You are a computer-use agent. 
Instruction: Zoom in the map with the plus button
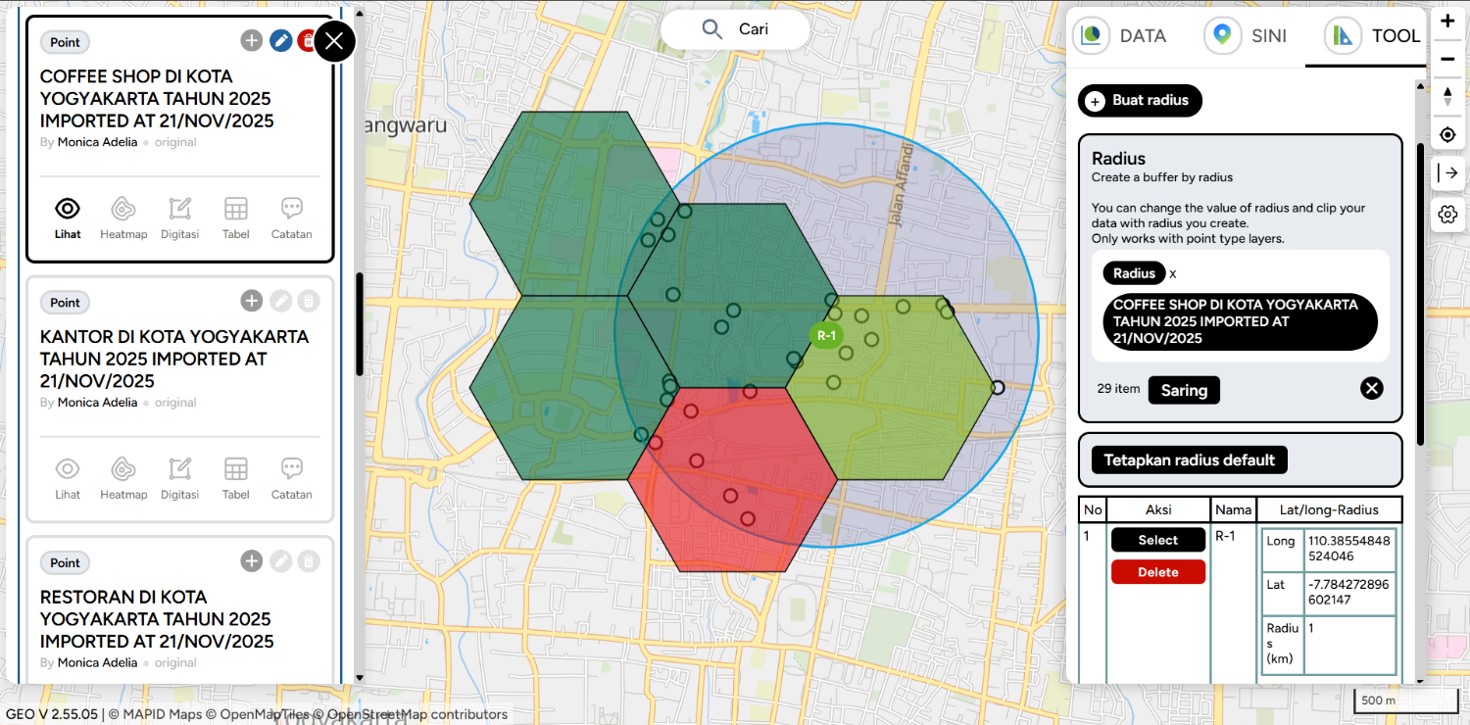(x=1447, y=22)
